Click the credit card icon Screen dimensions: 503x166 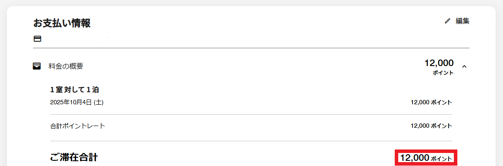[37, 39]
